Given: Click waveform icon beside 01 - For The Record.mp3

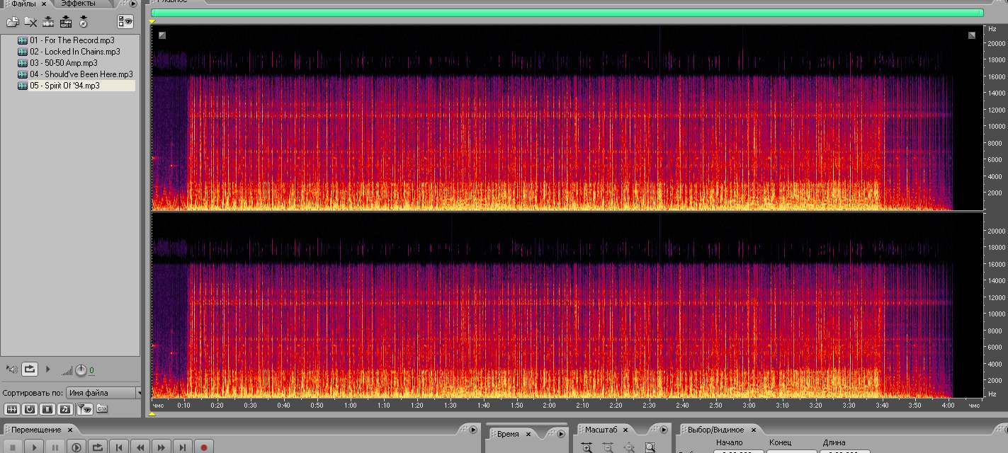Looking at the screenshot, I should [x=22, y=40].
